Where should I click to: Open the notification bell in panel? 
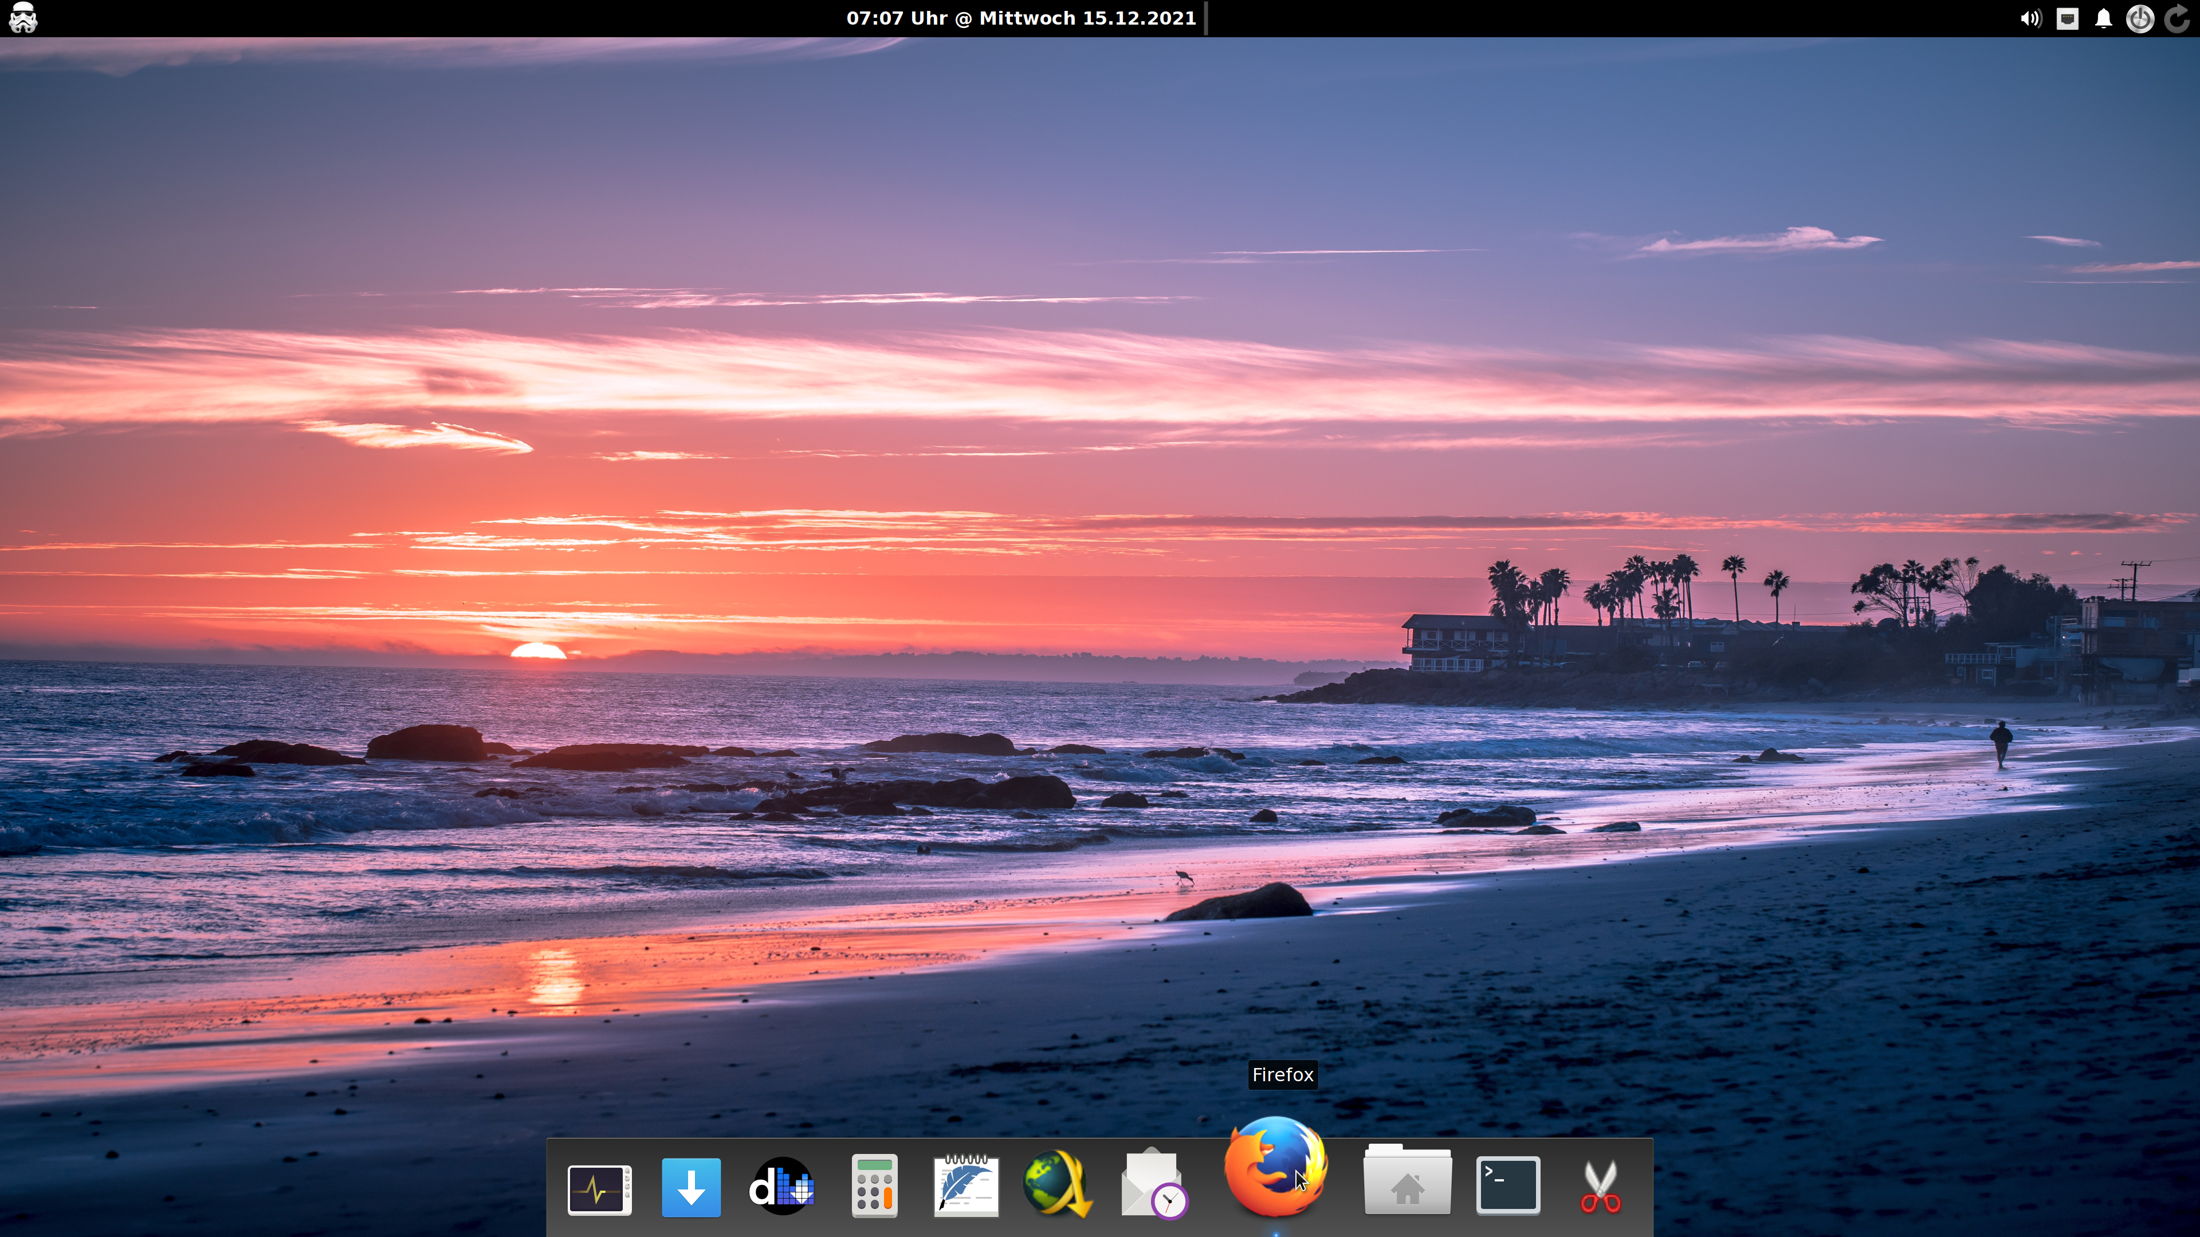pos(2104,19)
